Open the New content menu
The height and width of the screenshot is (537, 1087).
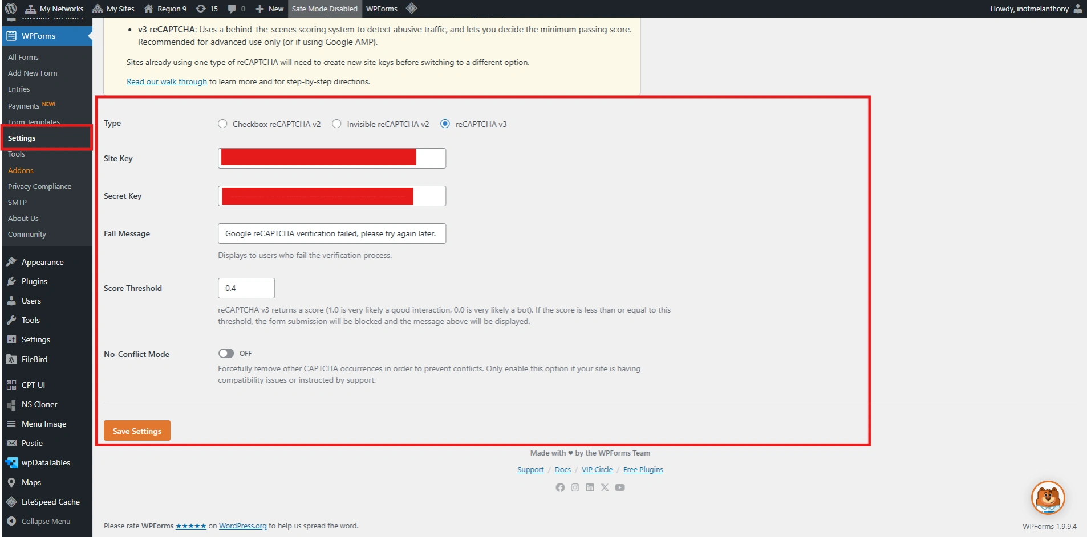click(x=269, y=9)
